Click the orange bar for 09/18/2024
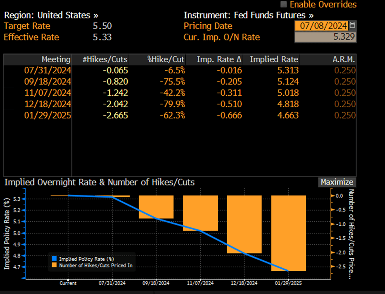Image resolution: width=385 pixels, height=294 pixels. pyautogui.click(x=156, y=207)
